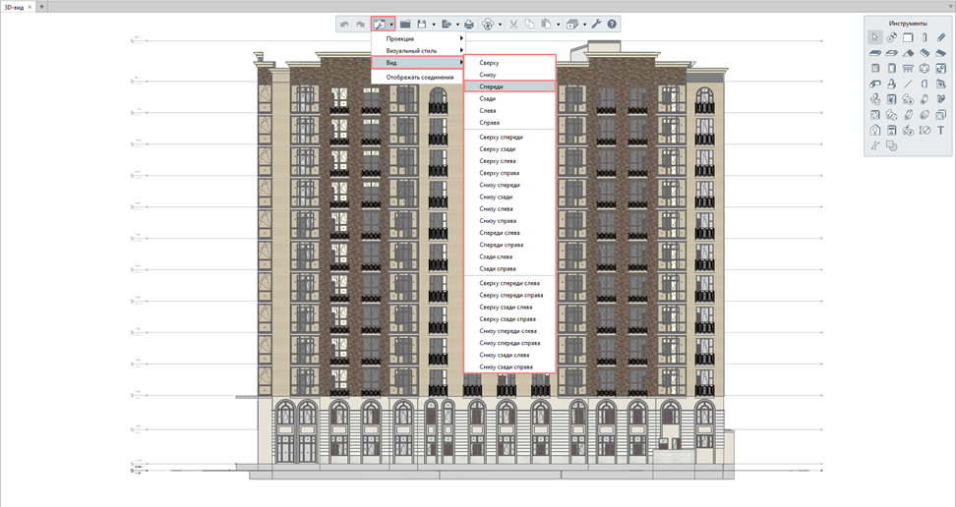Viewport: 956px width, 507px height.
Task: Select the Wall tool in Инструменты
Action: click(908, 37)
